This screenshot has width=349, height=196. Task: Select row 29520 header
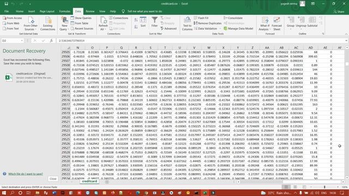[x=65, y=118]
